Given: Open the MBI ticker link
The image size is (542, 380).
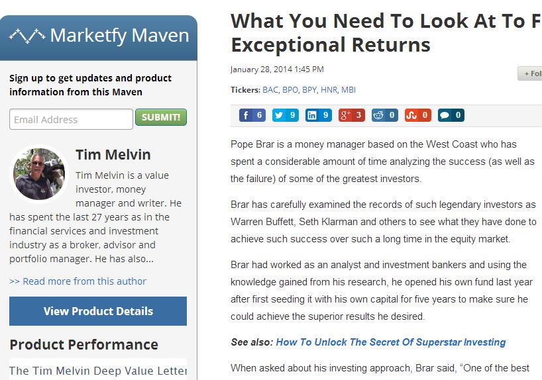Looking at the screenshot, I should [x=348, y=90].
